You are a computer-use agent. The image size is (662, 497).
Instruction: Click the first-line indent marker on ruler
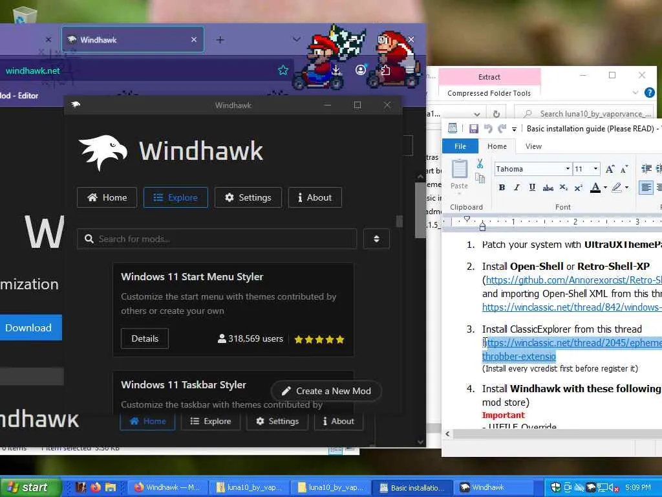click(467, 219)
